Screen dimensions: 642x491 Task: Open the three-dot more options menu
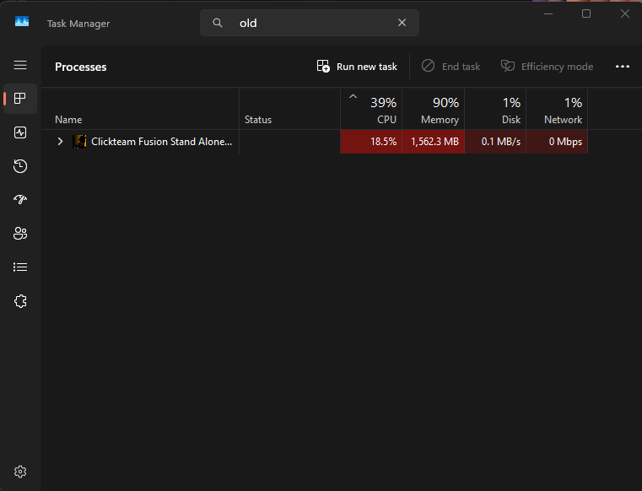tap(623, 67)
